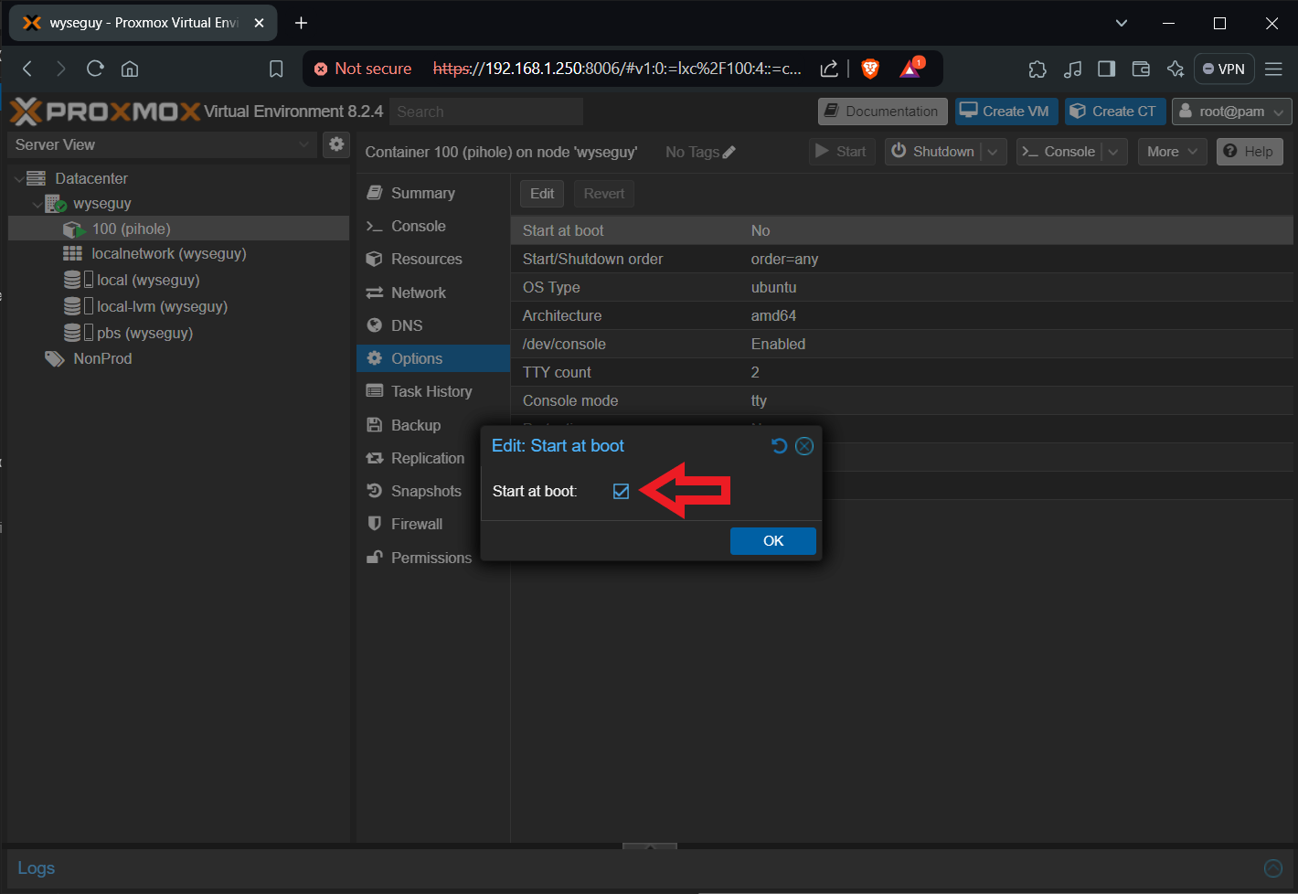Viewport: 1298px width, 894px height.
Task: Collapse the Datacenter tree node
Action: click(19, 178)
